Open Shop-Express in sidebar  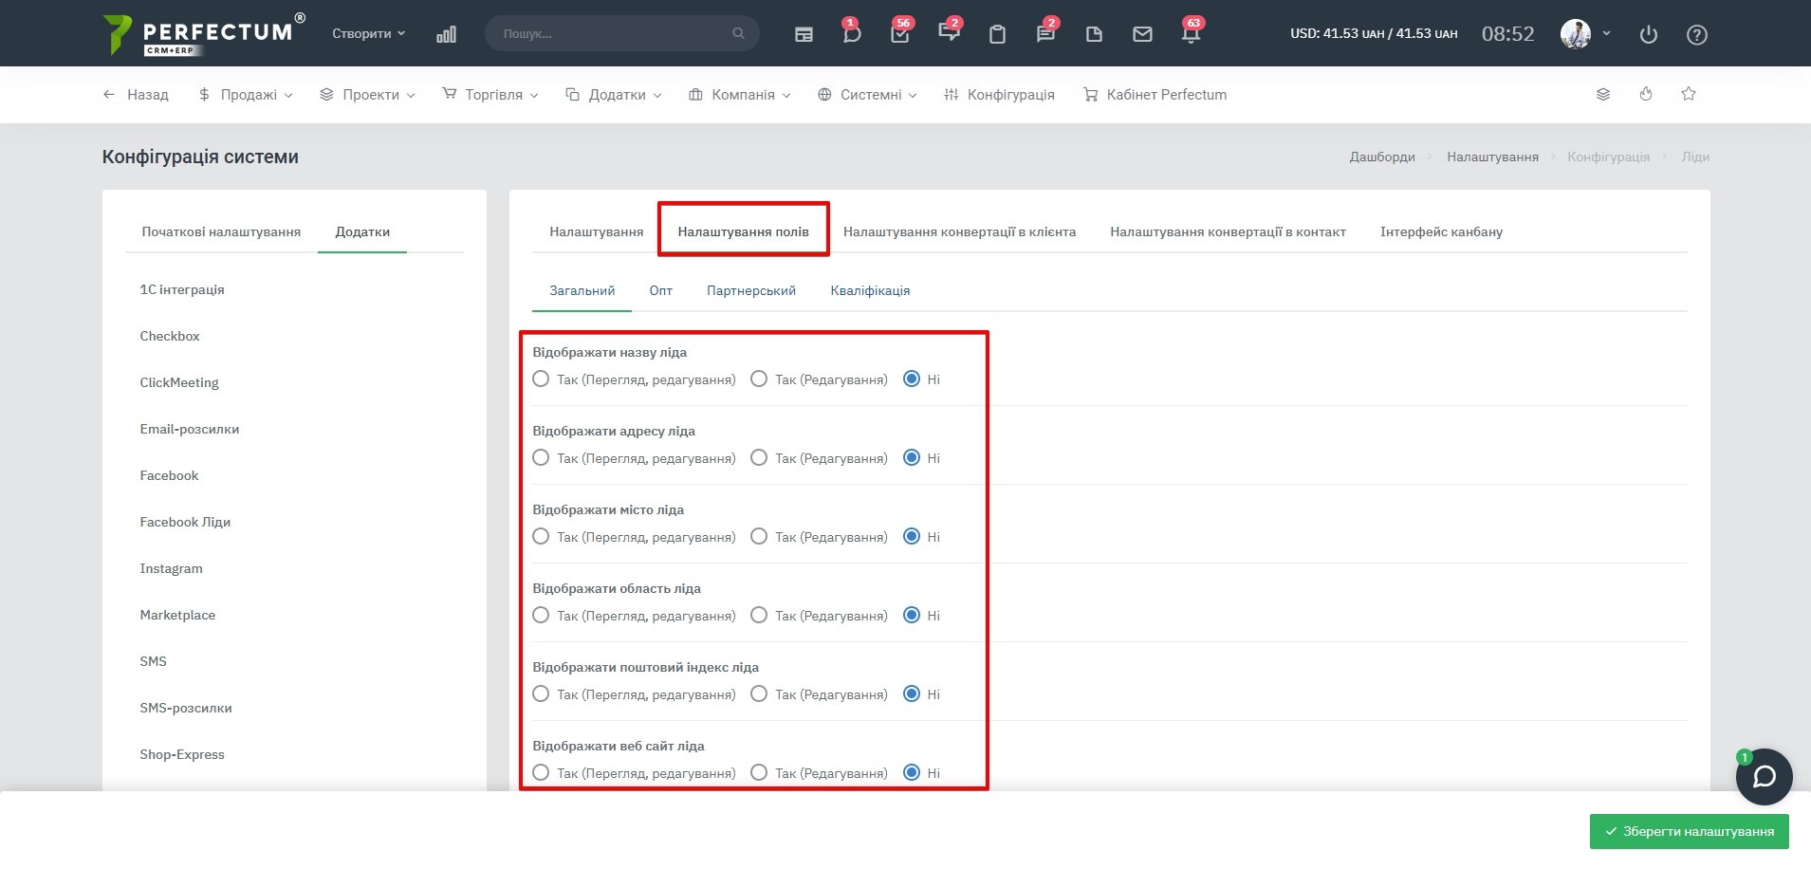182,754
